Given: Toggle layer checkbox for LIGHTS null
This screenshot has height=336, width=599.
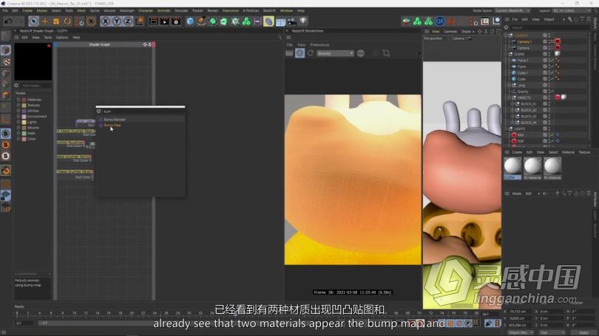Looking at the screenshot, I should tap(545, 129).
